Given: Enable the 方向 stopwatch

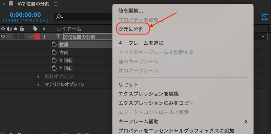Looking at the screenshot, I should (54, 53).
